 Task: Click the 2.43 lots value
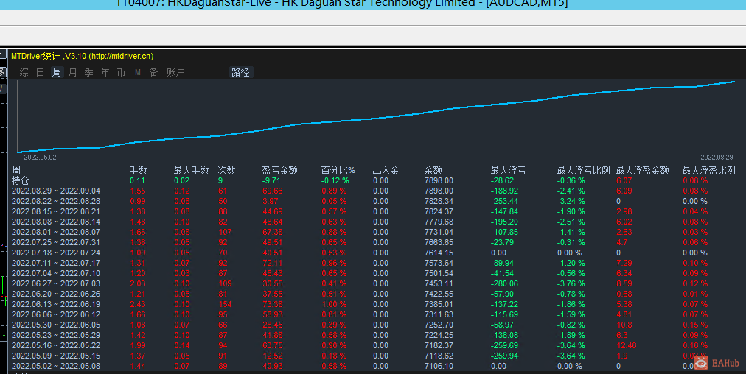(138, 304)
